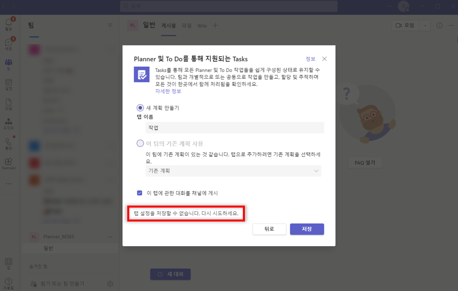Click the profile avatar in title bar

(x=404, y=6)
